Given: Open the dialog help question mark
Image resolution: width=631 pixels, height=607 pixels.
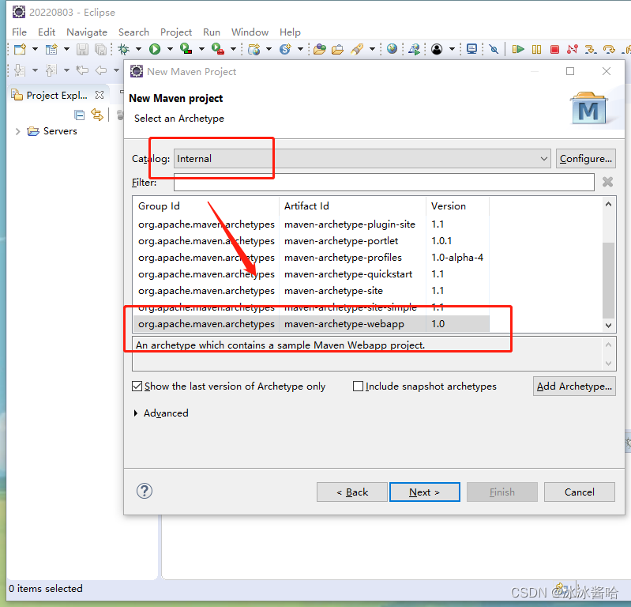Looking at the screenshot, I should point(145,491).
